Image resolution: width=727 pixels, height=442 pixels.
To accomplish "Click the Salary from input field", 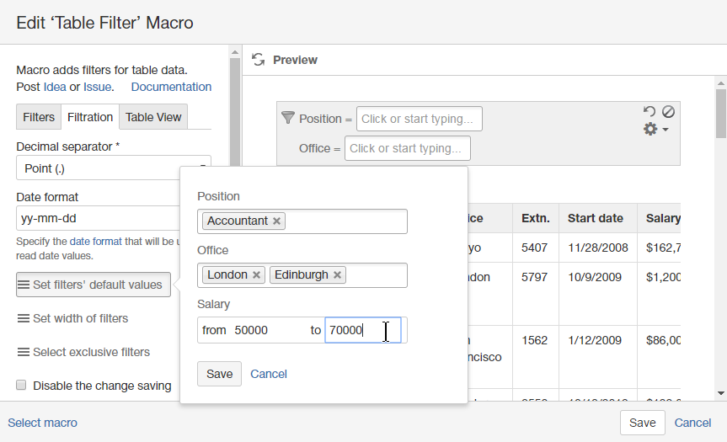I will [x=268, y=330].
